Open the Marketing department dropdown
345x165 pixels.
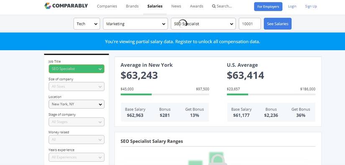(x=135, y=24)
